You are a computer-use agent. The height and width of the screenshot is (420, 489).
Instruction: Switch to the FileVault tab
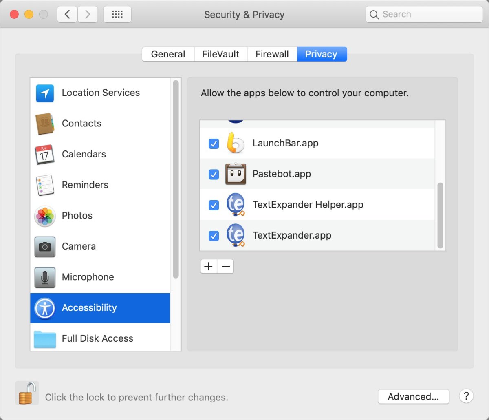click(x=220, y=54)
